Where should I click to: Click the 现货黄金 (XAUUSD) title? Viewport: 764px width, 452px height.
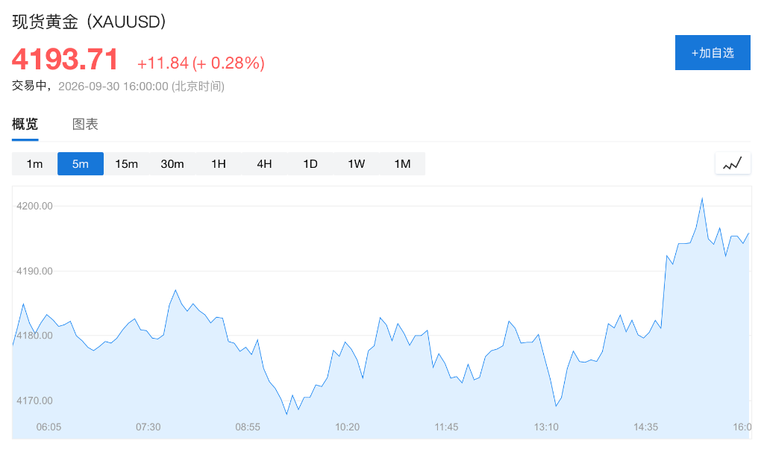click(x=90, y=22)
